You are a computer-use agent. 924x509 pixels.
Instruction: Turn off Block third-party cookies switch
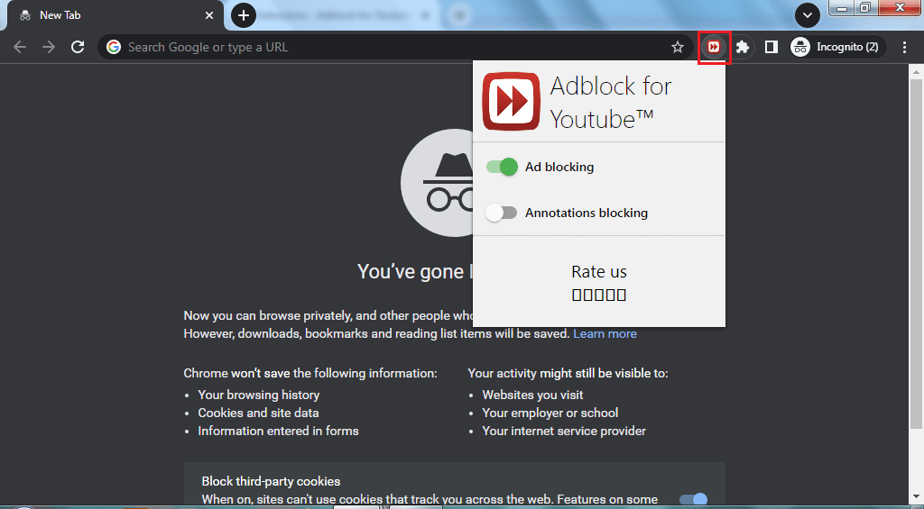point(693,500)
